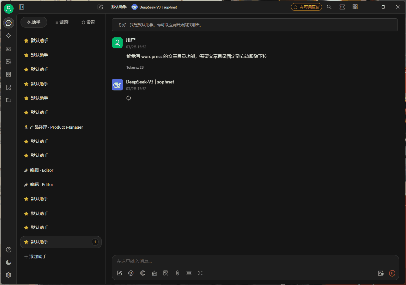
Task: Click the attachment paperclip icon
Action: [x=178, y=273]
